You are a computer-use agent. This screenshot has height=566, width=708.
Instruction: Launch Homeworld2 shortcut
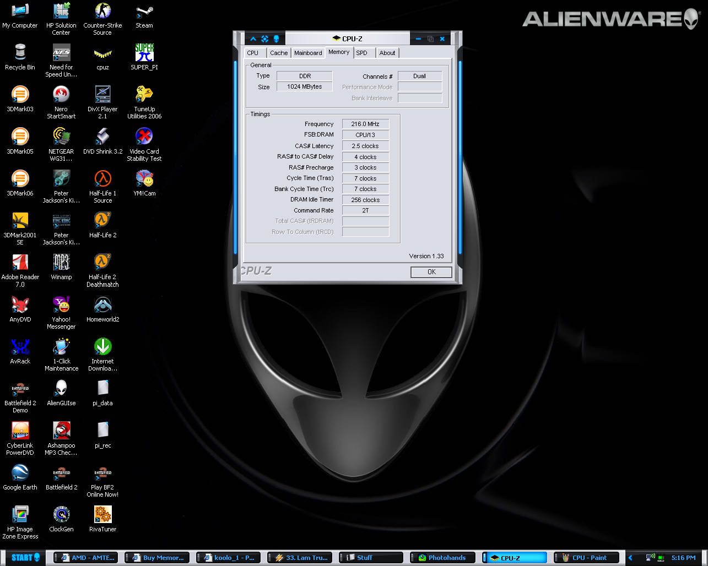coord(102,310)
